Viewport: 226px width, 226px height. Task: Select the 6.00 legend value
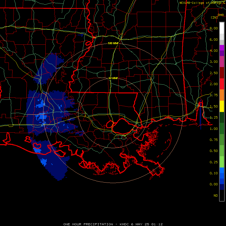pyautogui.click(x=214, y=39)
